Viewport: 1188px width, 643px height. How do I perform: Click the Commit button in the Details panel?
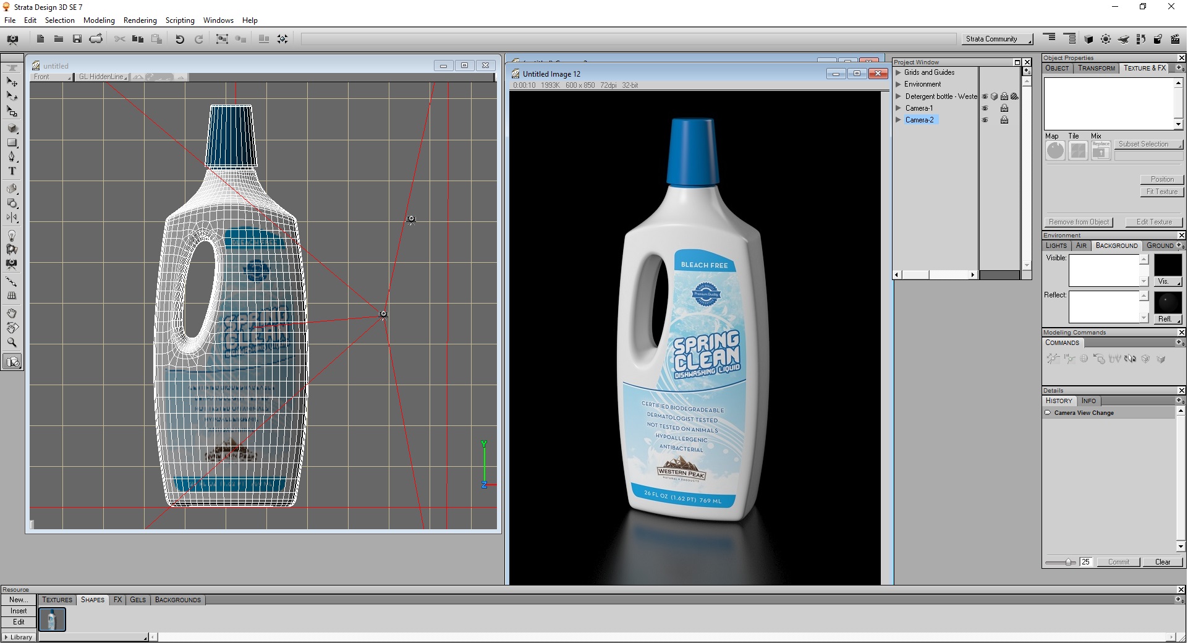[1118, 562]
